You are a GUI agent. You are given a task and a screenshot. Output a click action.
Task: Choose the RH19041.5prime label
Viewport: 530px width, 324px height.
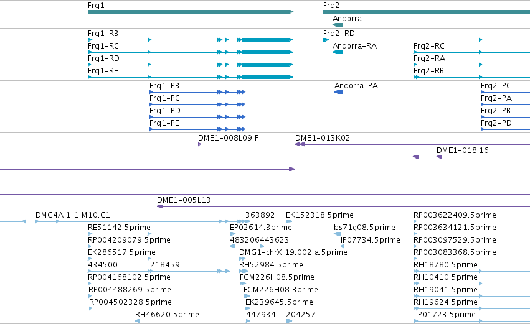click(x=445, y=290)
